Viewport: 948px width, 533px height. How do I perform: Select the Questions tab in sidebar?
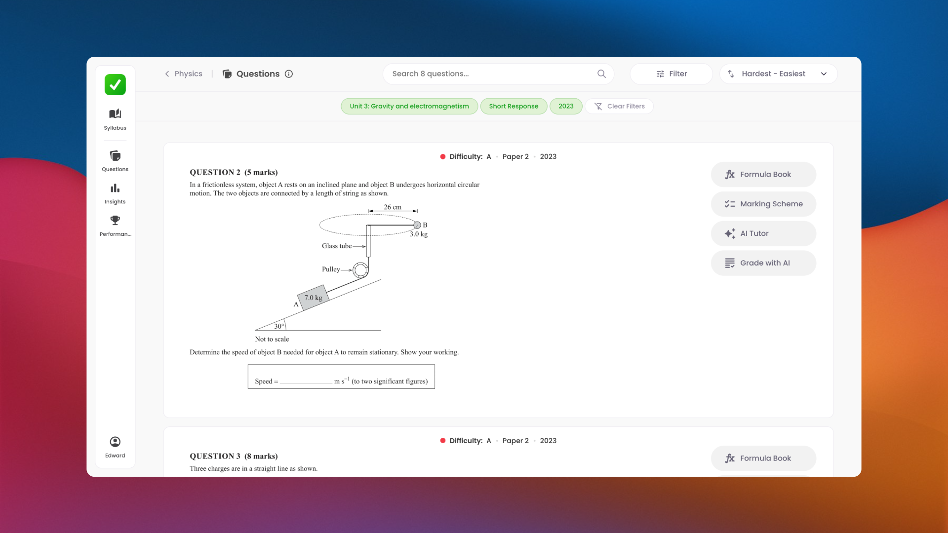coord(115,161)
